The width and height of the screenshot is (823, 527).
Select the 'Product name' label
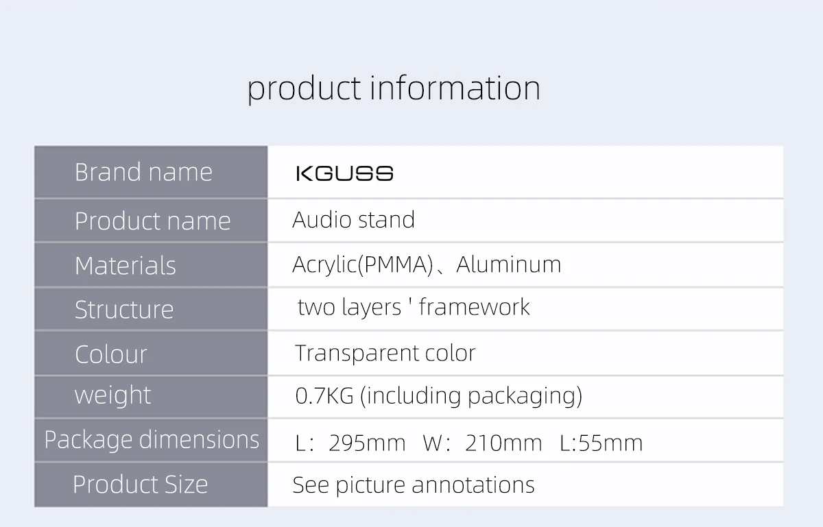tap(152, 221)
